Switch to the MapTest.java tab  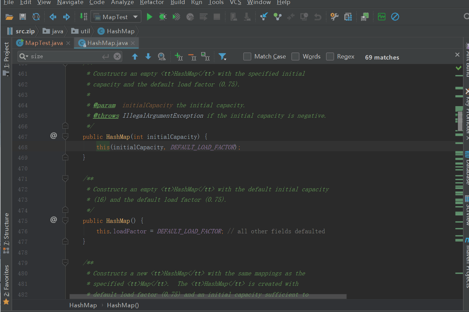click(44, 43)
